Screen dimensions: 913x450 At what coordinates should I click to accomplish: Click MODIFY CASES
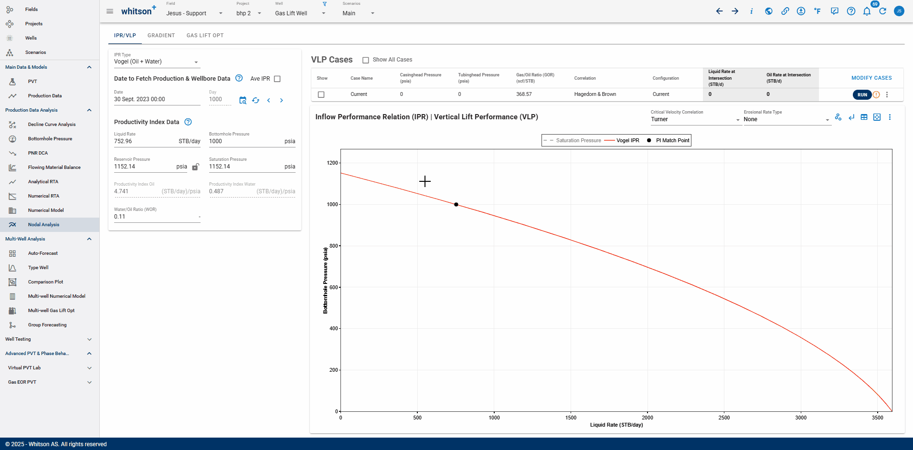[x=872, y=78]
